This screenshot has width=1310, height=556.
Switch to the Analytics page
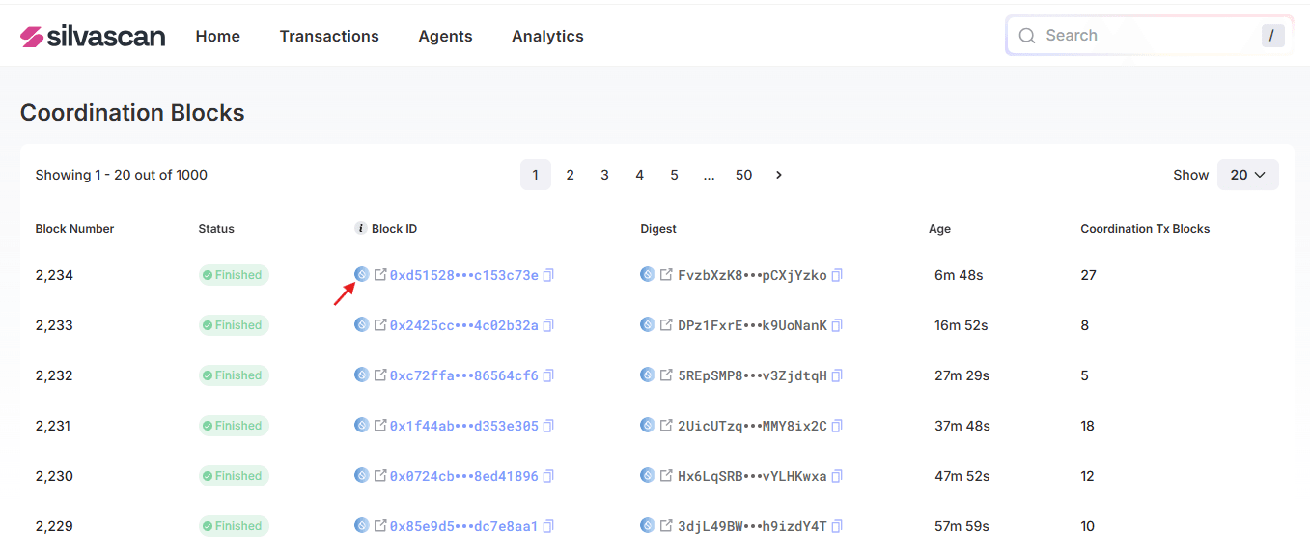[547, 36]
